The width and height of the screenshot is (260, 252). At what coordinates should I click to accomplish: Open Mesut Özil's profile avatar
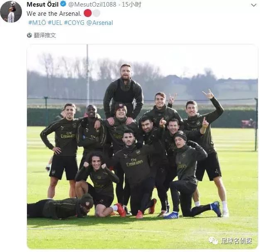[11, 12]
